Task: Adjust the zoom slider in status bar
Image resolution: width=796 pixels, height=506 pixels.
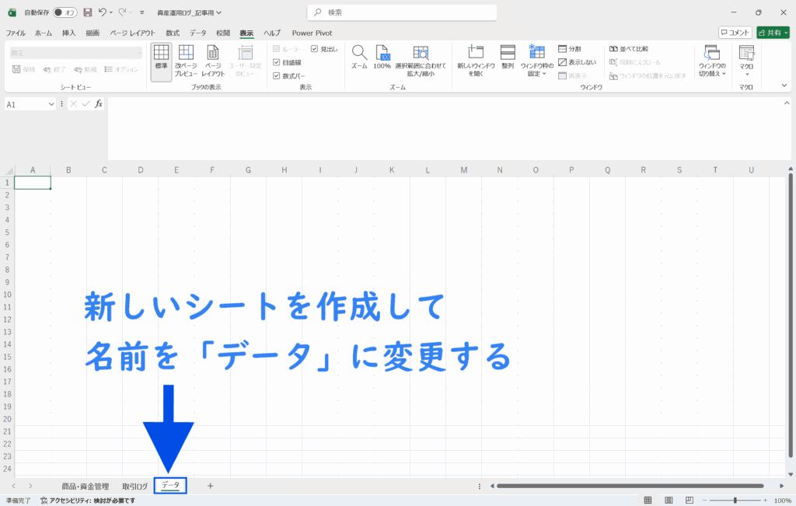Action: pos(735,500)
